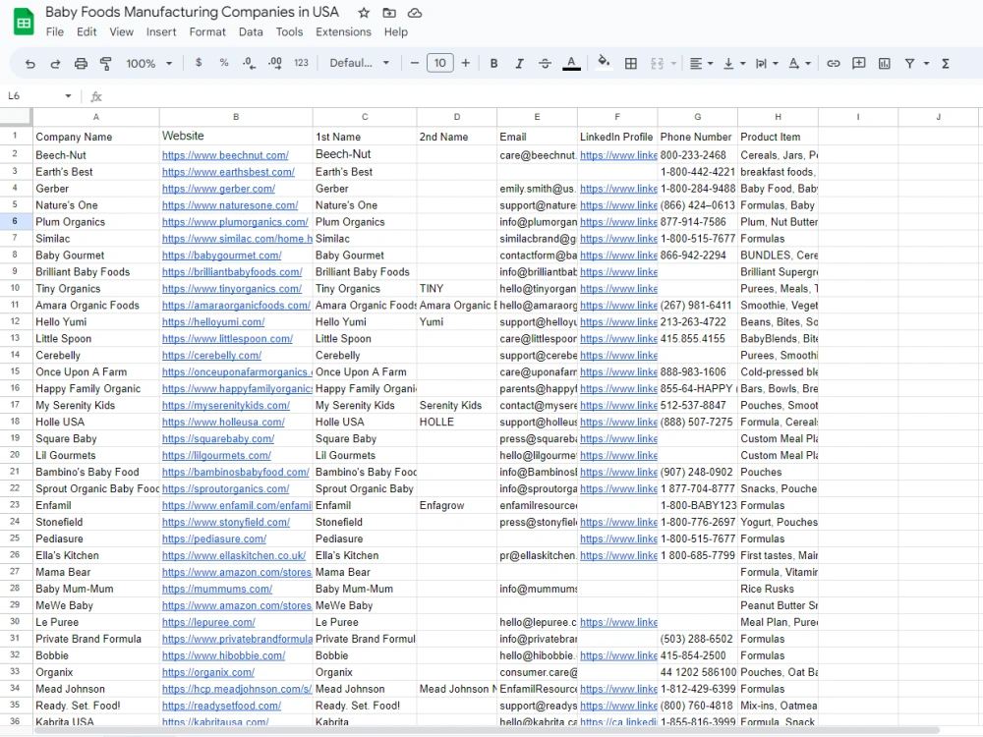Open the Edit menu
Image resolution: width=983 pixels, height=737 pixels.
[x=87, y=32]
